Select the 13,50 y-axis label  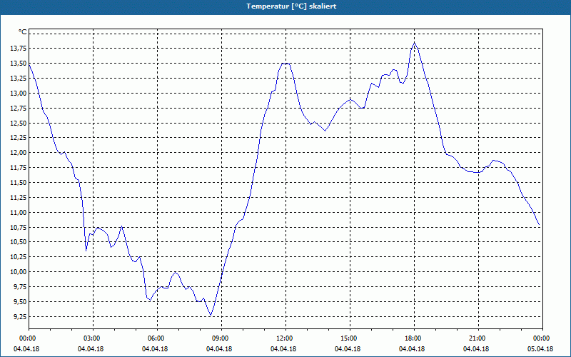click(19, 64)
